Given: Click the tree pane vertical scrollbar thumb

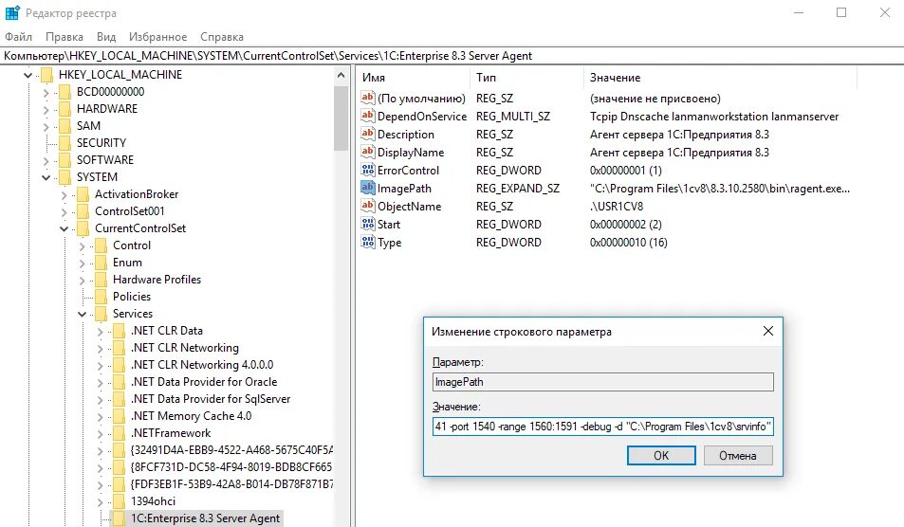Looking at the screenshot, I should click(x=341, y=118).
